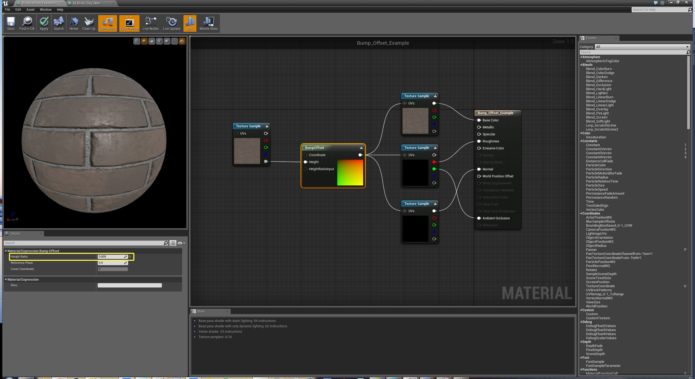Collapse the Material Expression Bump Offset section
This screenshot has width=695, height=379.
coord(6,251)
